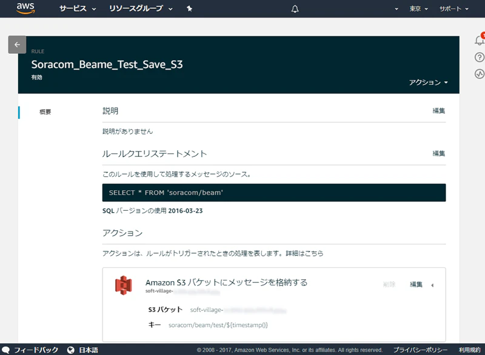This screenshot has height=355, width=485.
Task: Click the pin star shortcut icon
Action: pyautogui.click(x=189, y=8)
